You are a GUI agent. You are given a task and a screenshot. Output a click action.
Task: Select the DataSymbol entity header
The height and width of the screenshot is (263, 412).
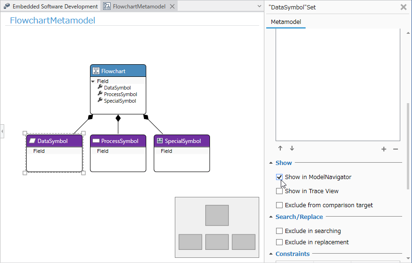(54, 141)
